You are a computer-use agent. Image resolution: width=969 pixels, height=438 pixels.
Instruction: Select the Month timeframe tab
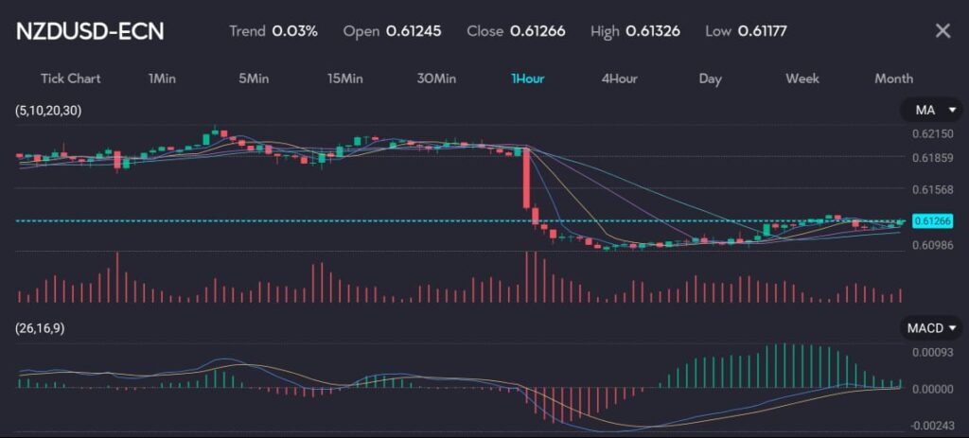893,79
